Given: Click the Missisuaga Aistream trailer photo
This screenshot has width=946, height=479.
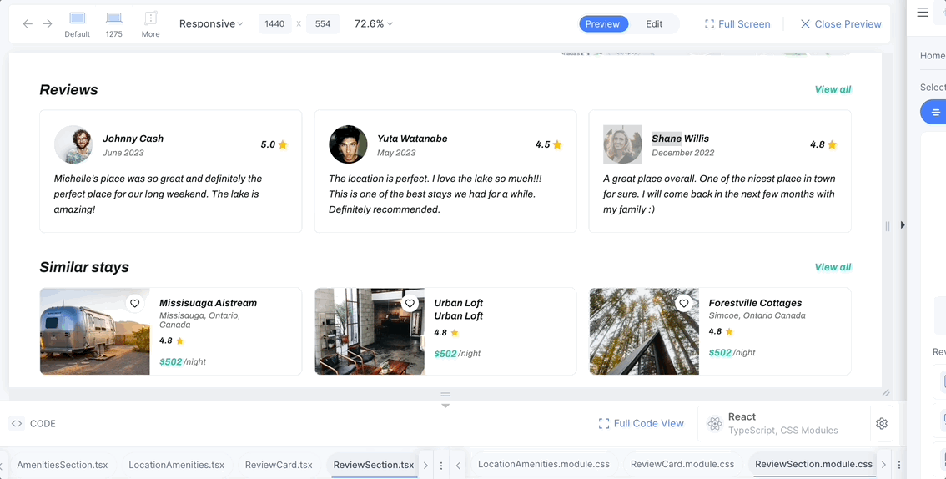Looking at the screenshot, I should point(95,331).
